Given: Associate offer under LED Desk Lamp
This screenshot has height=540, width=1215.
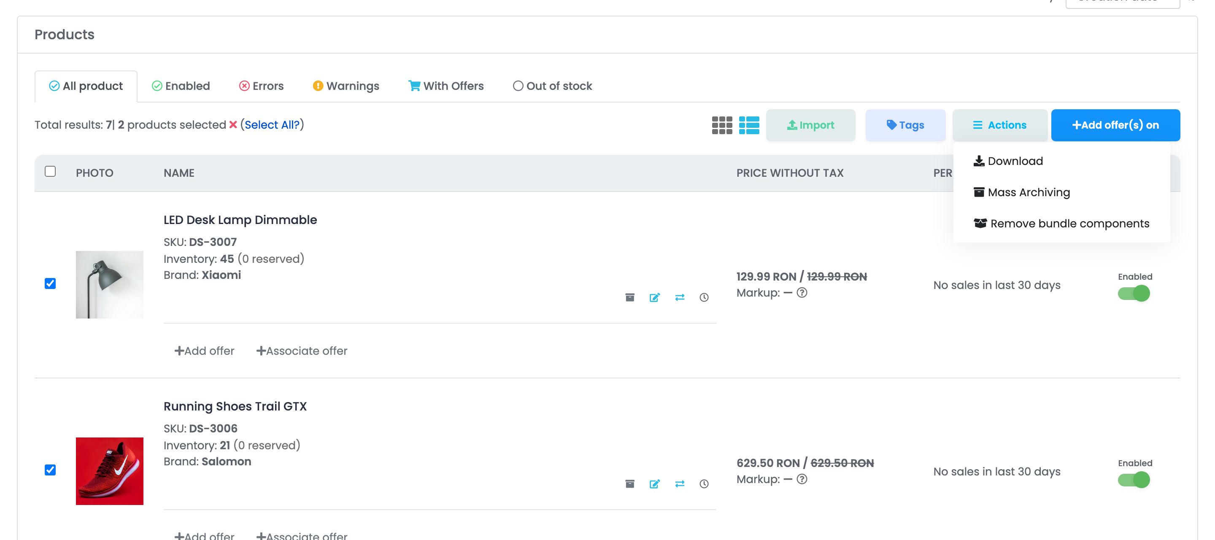Looking at the screenshot, I should point(302,351).
